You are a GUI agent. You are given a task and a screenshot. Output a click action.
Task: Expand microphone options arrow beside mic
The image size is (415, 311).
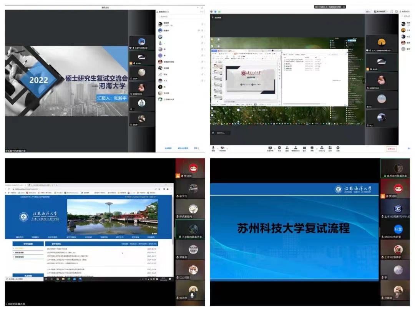point(217,148)
